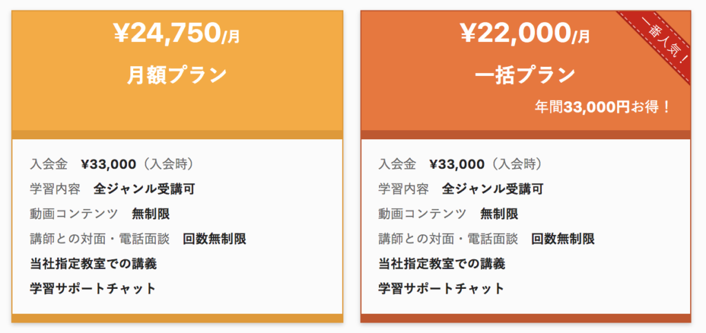This screenshot has width=706, height=333.
Task: Click 当社指定教室での講義 in the monthly plan
Action: click(93, 263)
